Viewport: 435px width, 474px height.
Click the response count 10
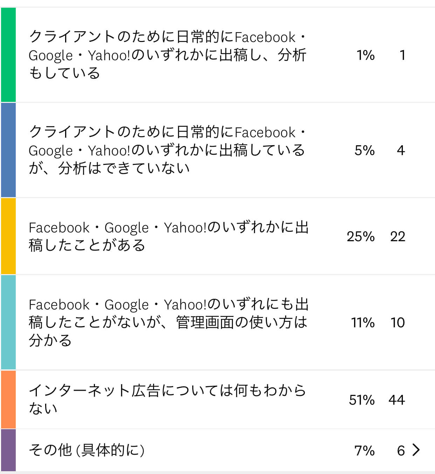(398, 323)
